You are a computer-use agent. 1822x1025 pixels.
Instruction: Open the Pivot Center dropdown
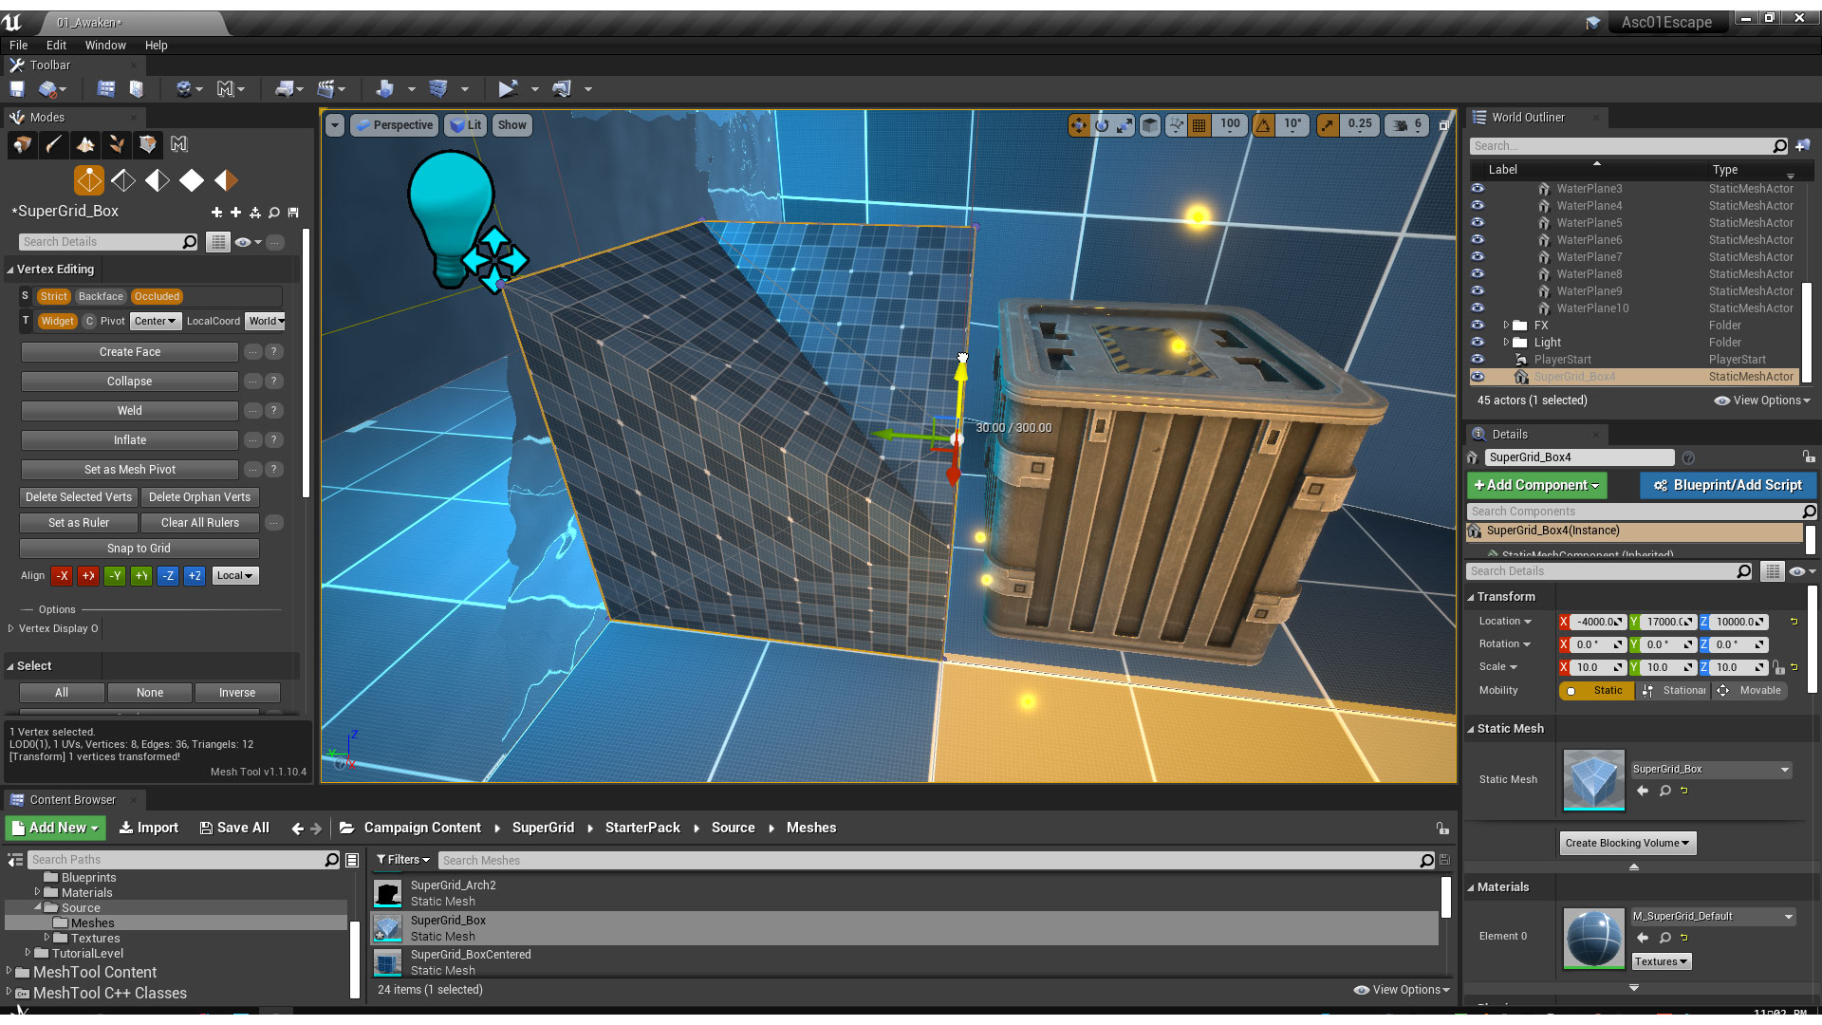[155, 322]
